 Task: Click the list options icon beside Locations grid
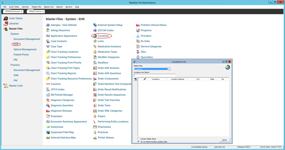pos(136,79)
